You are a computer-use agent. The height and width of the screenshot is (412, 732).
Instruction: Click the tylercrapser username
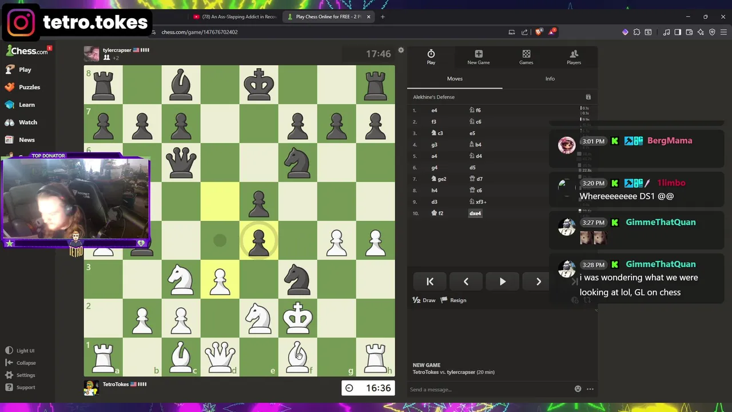click(x=117, y=50)
